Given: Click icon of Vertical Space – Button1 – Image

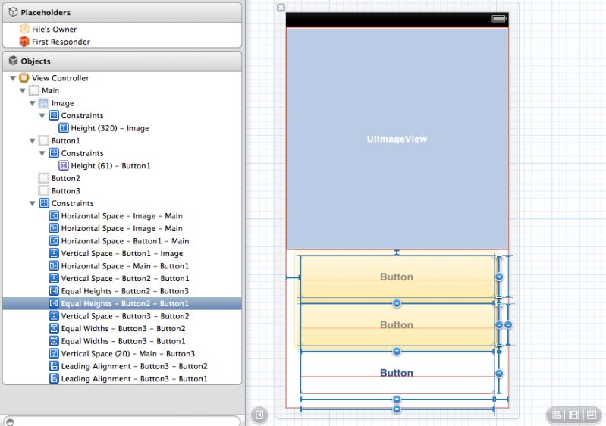Looking at the screenshot, I should (54, 253).
